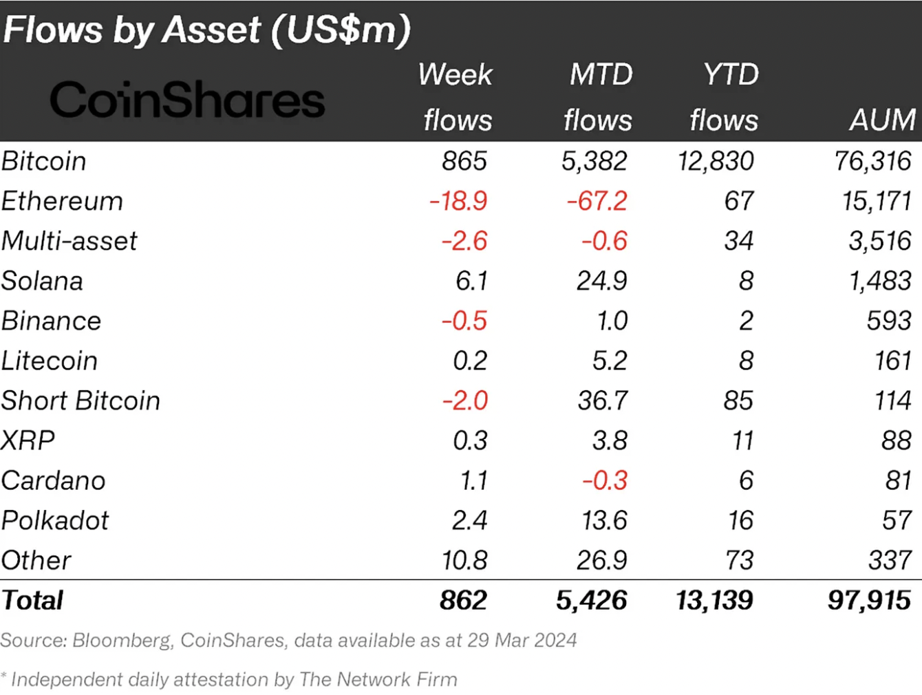This screenshot has height=695, width=922.
Task: Click the XRP asset name
Action: [28, 440]
